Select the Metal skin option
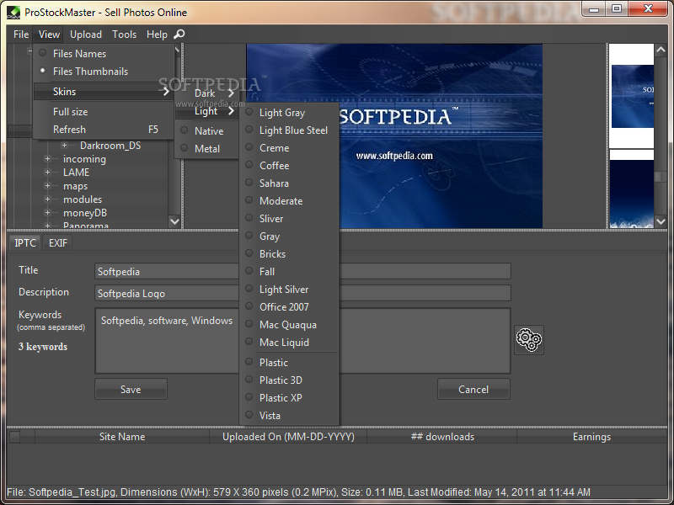Image resolution: width=674 pixels, height=505 pixels. point(206,149)
